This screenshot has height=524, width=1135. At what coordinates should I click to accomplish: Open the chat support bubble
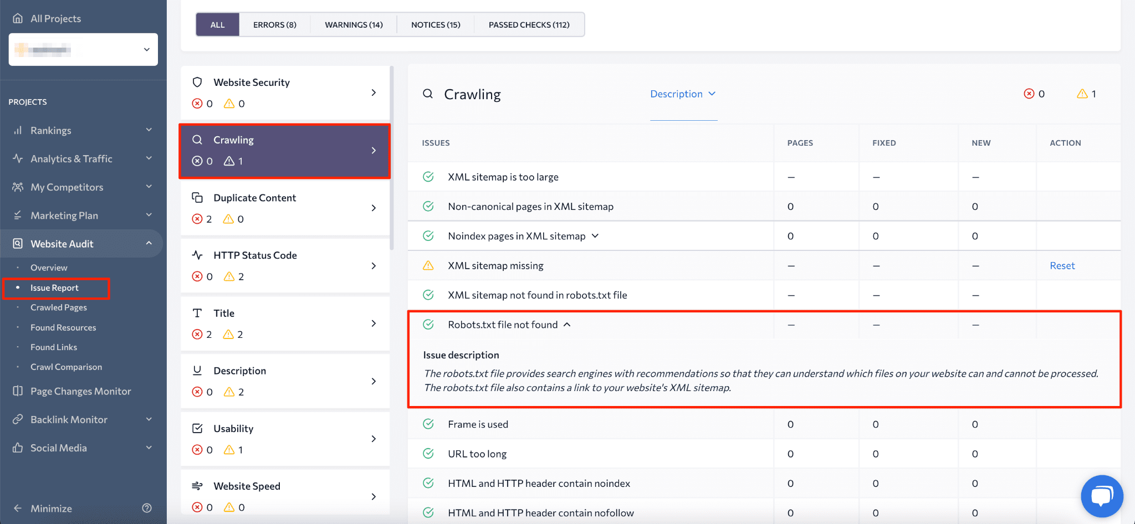click(x=1102, y=496)
